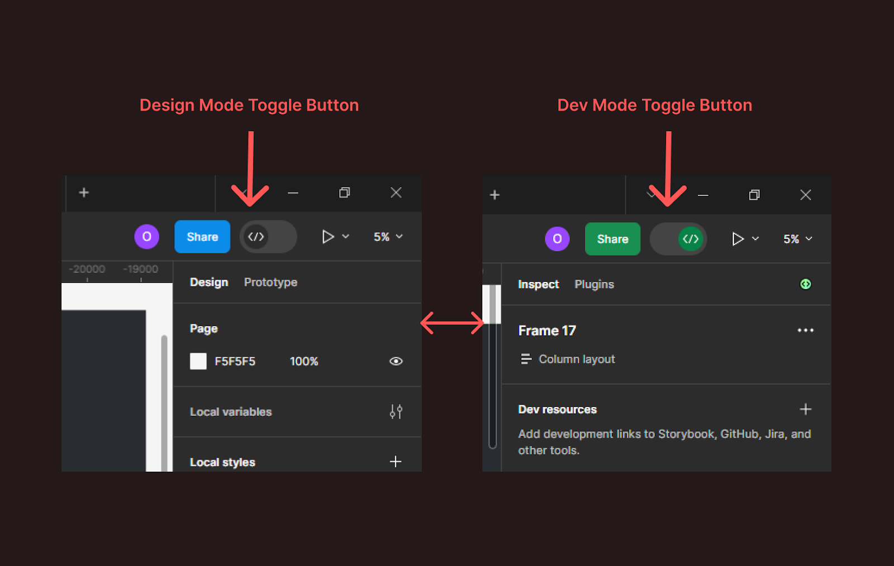Add a Dev resource with plus icon

click(805, 409)
